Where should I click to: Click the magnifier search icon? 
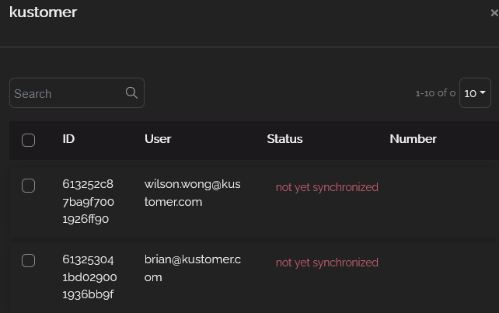click(131, 93)
